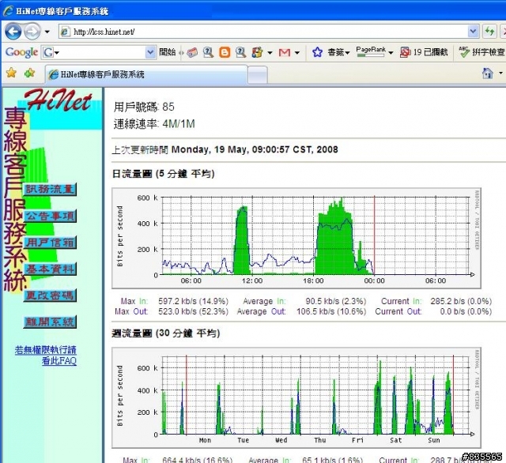Open the recent pages dropdown next to Forward
The width and height of the screenshot is (506, 463).
tap(47, 32)
